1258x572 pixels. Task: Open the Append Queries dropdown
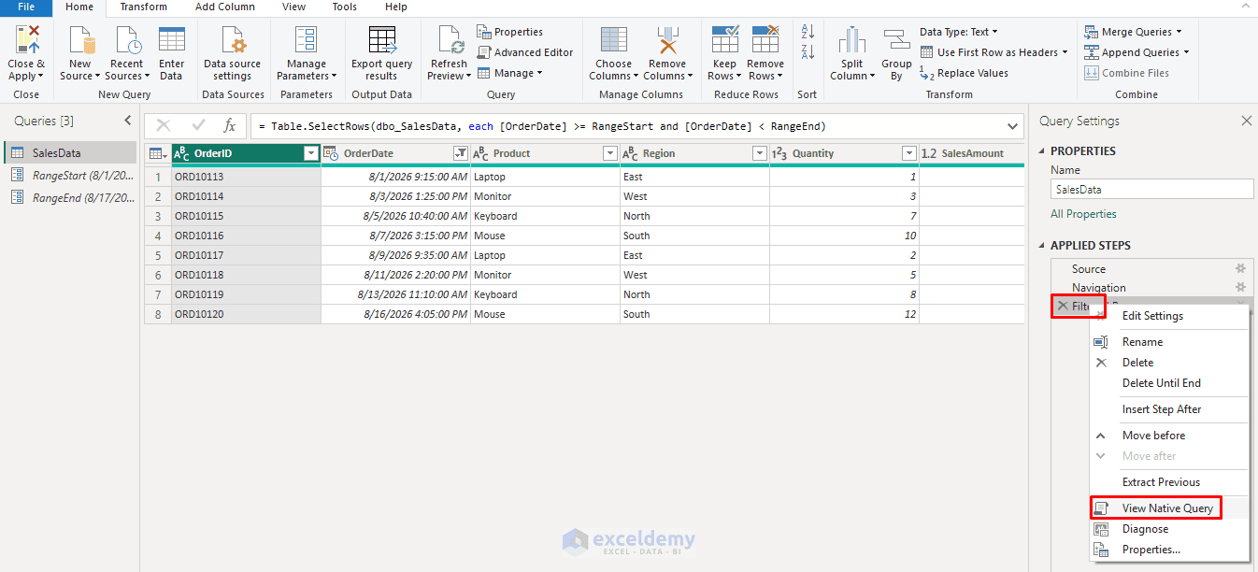[x=1136, y=52]
